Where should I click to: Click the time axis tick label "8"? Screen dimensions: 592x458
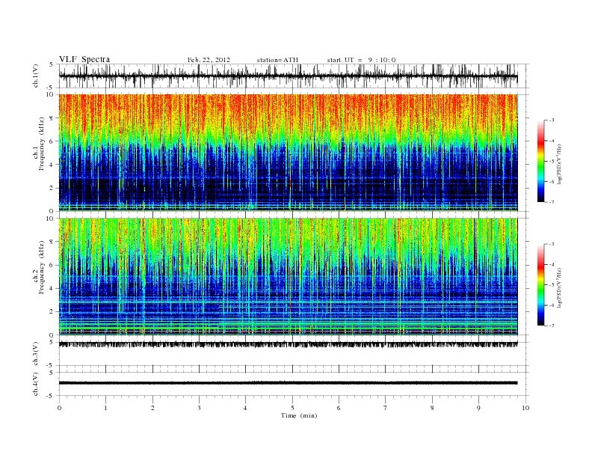click(432, 408)
